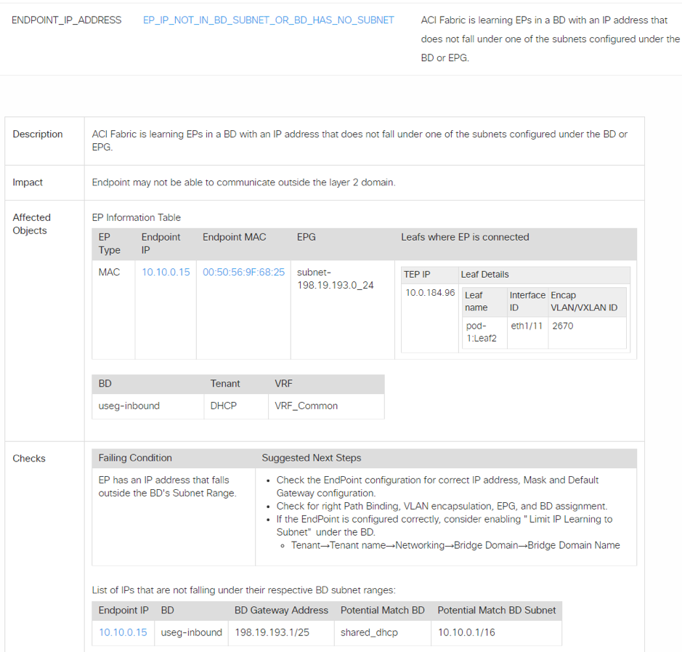
Task: Select the ENDPOINT_IP_ADDRESS category label
Action: [67, 20]
